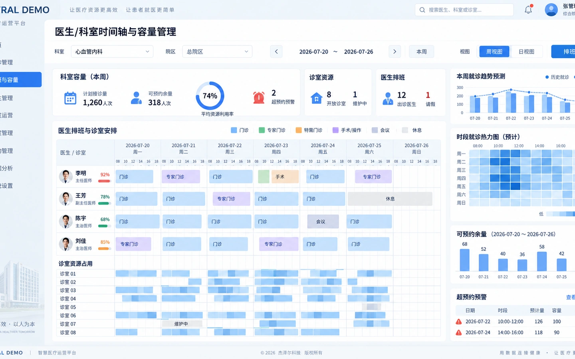Viewport: 575px width, 359px height.
Task: Click the 本周 button
Action: click(422, 51)
